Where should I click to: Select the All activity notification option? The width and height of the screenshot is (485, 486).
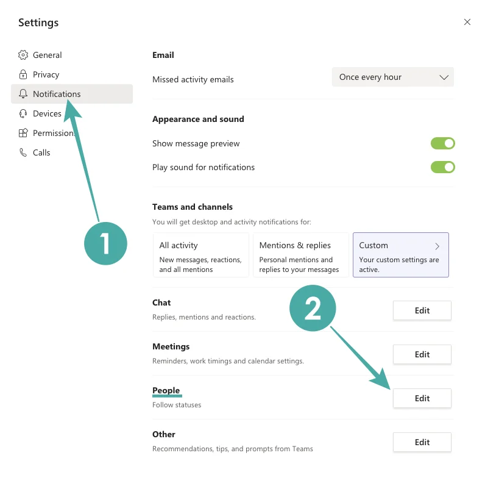[200, 255]
